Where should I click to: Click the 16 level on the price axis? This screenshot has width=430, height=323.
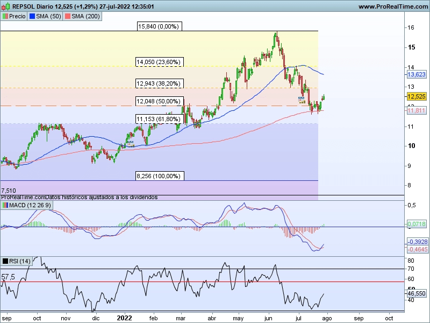click(x=411, y=27)
